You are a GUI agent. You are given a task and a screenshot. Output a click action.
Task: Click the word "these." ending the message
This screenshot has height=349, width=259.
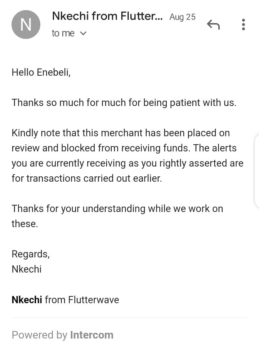click(24, 224)
